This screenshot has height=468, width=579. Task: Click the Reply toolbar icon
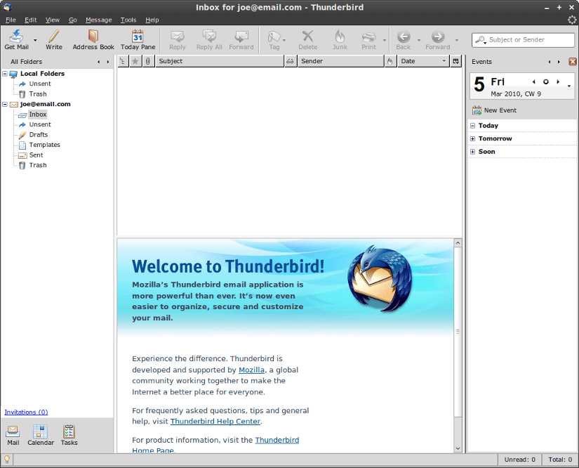178,39
